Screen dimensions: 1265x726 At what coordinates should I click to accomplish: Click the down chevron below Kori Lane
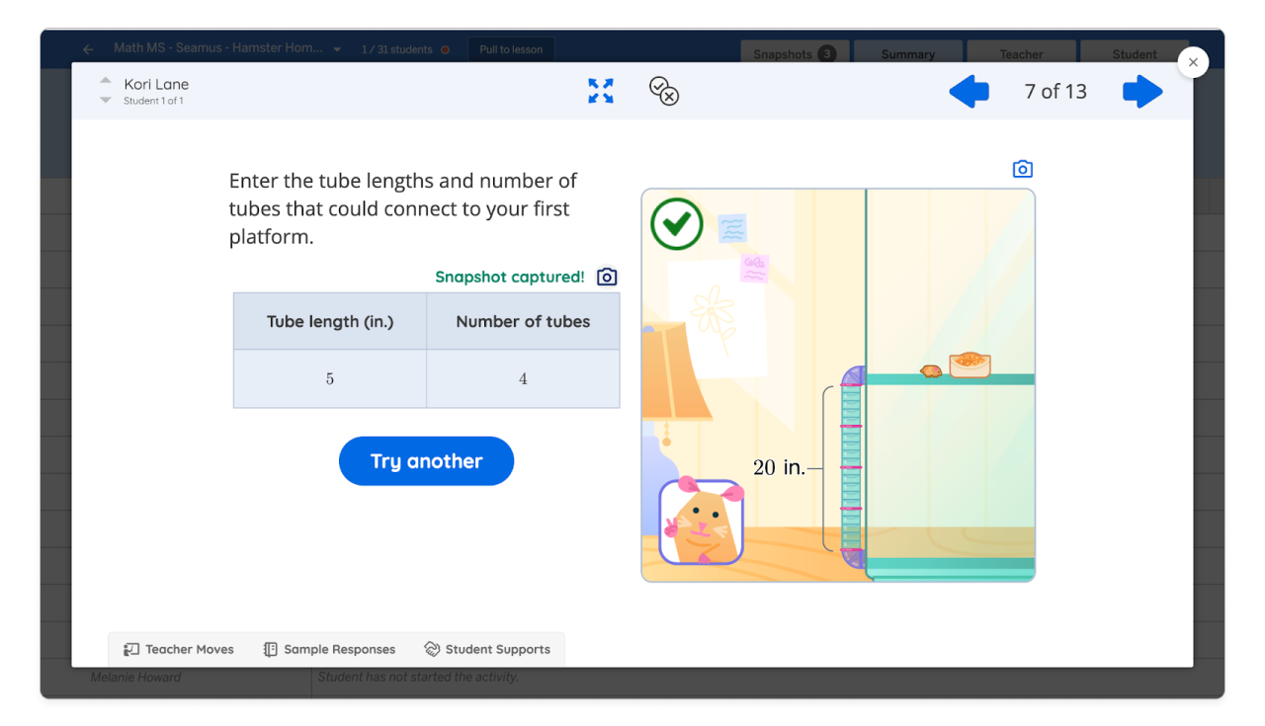click(x=105, y=99)
